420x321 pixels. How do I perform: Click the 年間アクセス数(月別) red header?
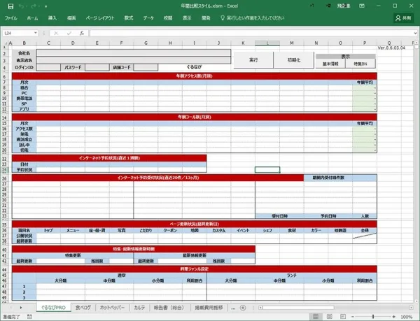point(194,76)
